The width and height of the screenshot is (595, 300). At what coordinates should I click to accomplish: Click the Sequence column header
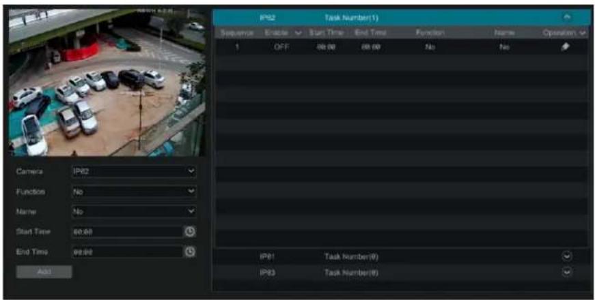(237, 33)
